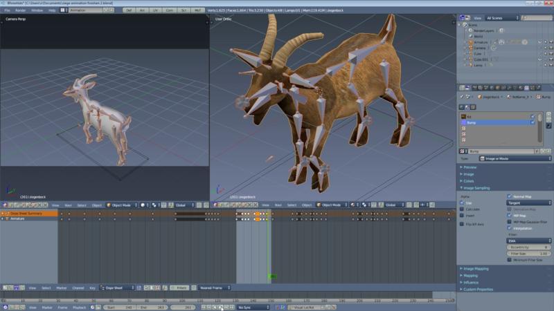Click the Bump texture slot icon
The height and width of the screenshot is (311, 554).
(463, 122)
